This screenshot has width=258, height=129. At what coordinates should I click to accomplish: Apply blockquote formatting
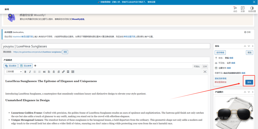click(x=44, y=72)
